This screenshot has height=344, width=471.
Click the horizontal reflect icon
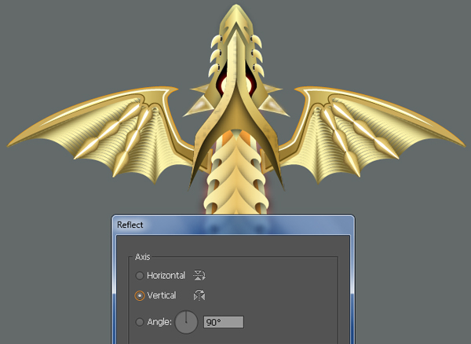[x=199, y=275]
